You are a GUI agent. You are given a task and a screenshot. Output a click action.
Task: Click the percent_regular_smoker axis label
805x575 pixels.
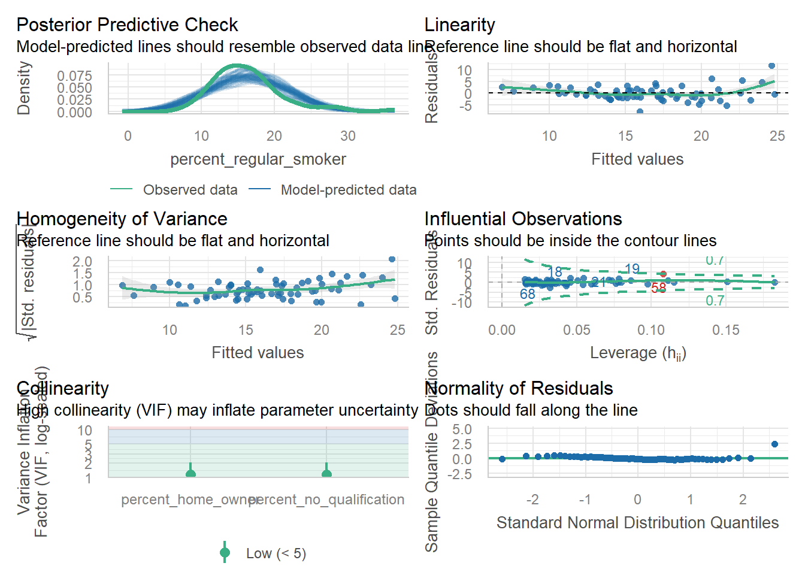tap(258, 159)
